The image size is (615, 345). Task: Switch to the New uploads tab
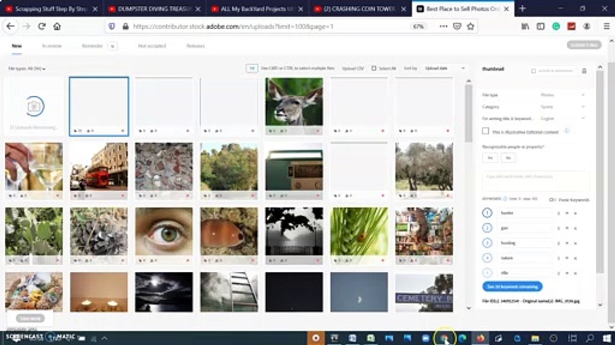(x=17, y=46)
